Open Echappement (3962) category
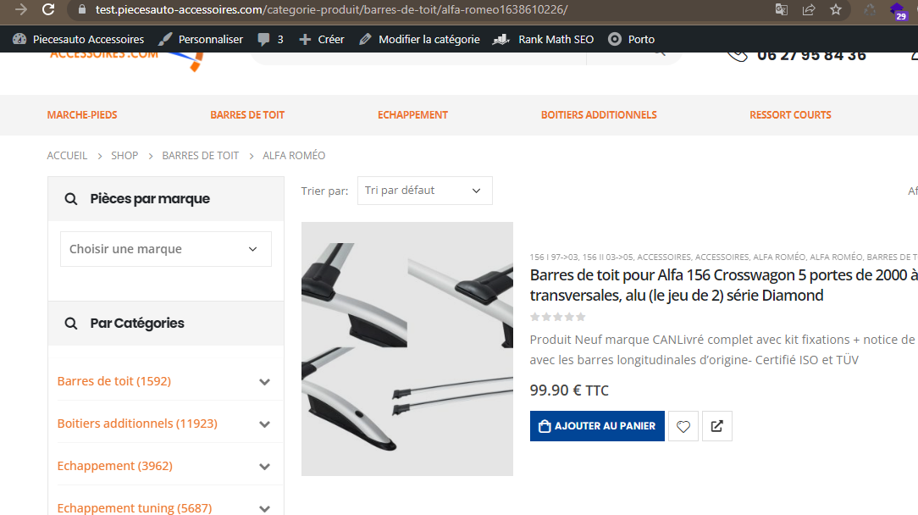The width and height of the screenshot is (918, 515). (x=115, y=466)
